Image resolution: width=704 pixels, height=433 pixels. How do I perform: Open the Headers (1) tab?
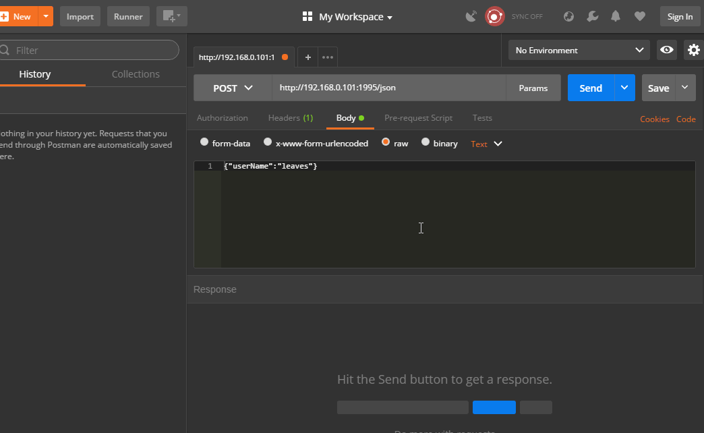pos(291,118)
